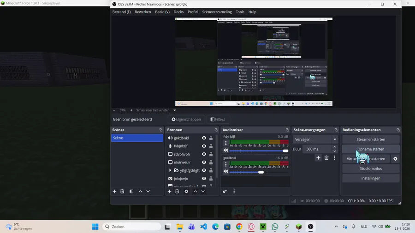Increase Duur value with up arrow
The height and width of the screenshot is (233, 415).
click(335, 147)
